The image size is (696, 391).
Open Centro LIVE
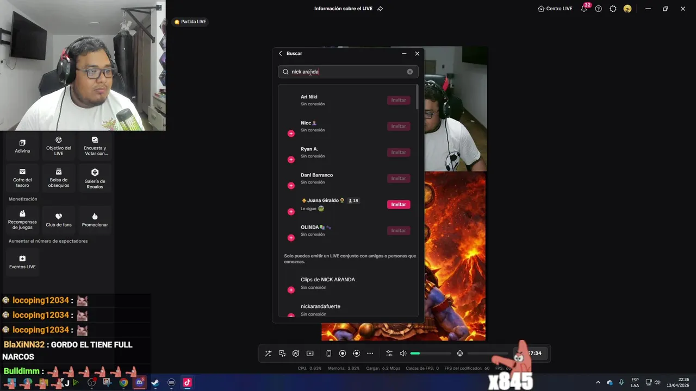(555, 9)
